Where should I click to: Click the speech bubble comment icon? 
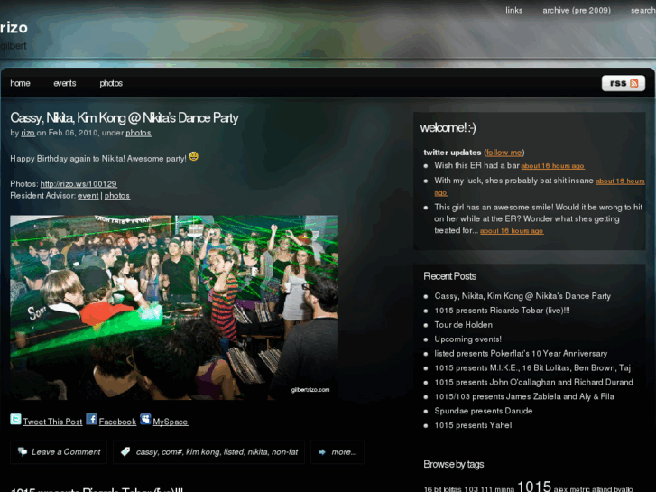(23, 451)
